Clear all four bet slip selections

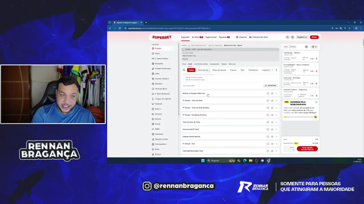click(314, 47)
